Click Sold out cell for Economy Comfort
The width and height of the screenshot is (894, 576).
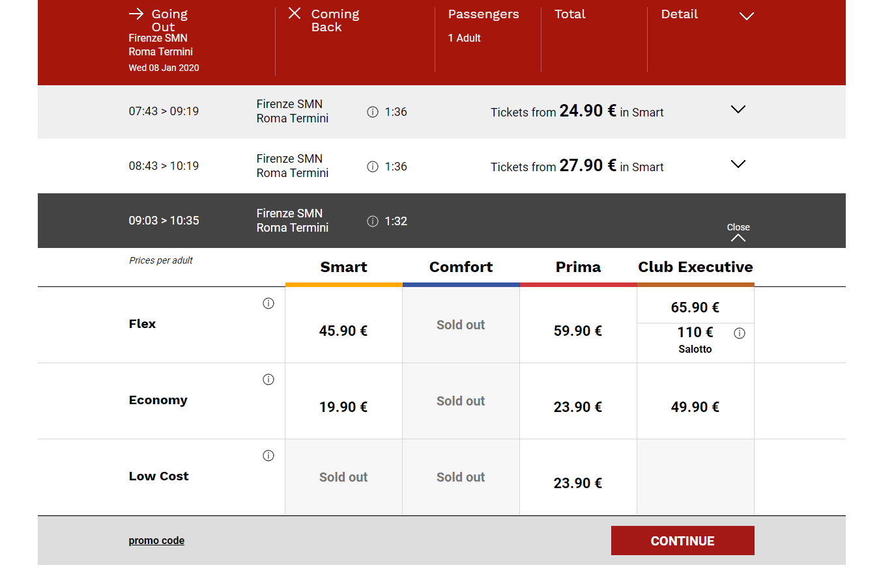(461, 401)
